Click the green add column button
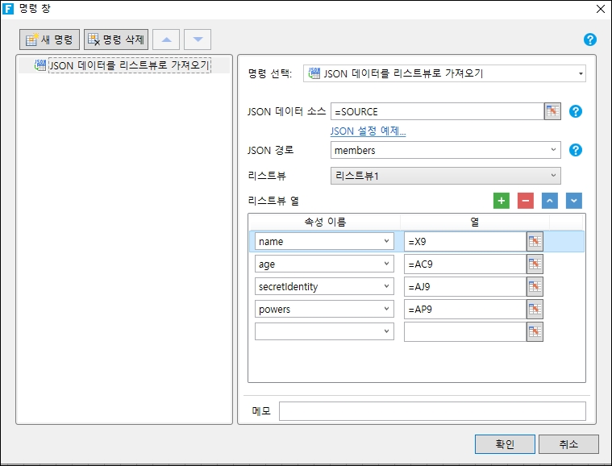The image size is (612, 466). click(x=502, y=201)
